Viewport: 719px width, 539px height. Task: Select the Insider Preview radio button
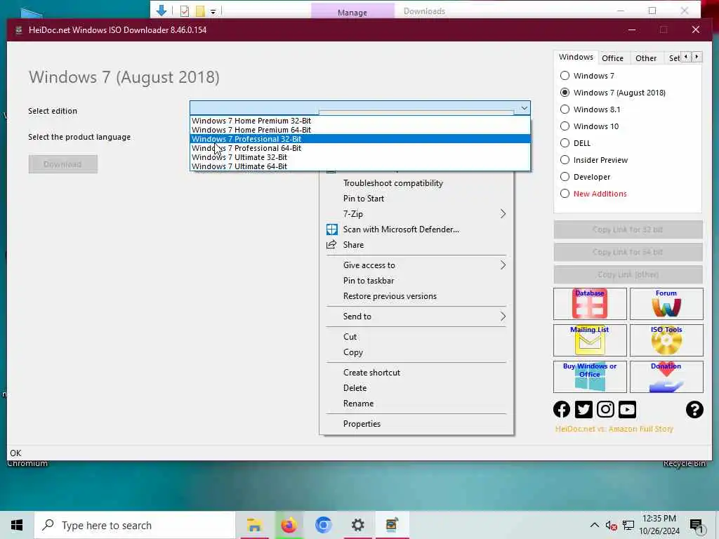click(565, 160)
